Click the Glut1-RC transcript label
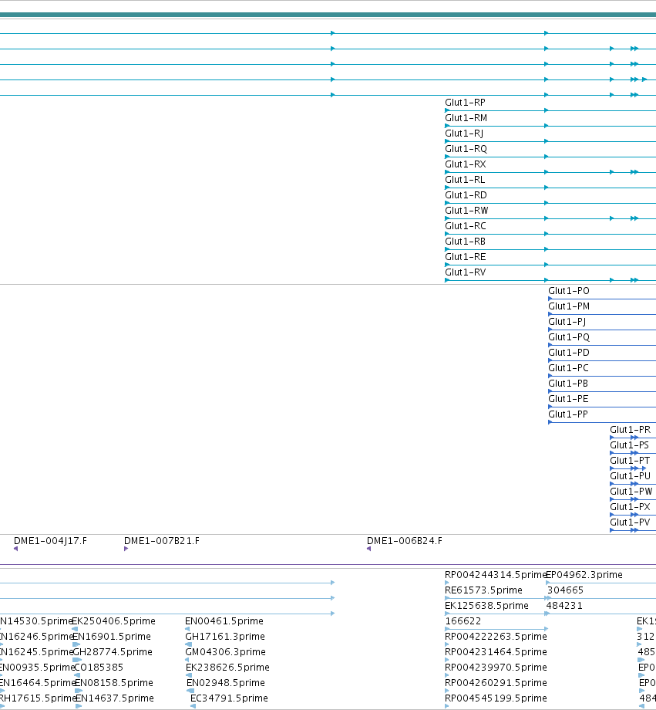Viewport: 656px width, 710px height. [x=466, y=226]
